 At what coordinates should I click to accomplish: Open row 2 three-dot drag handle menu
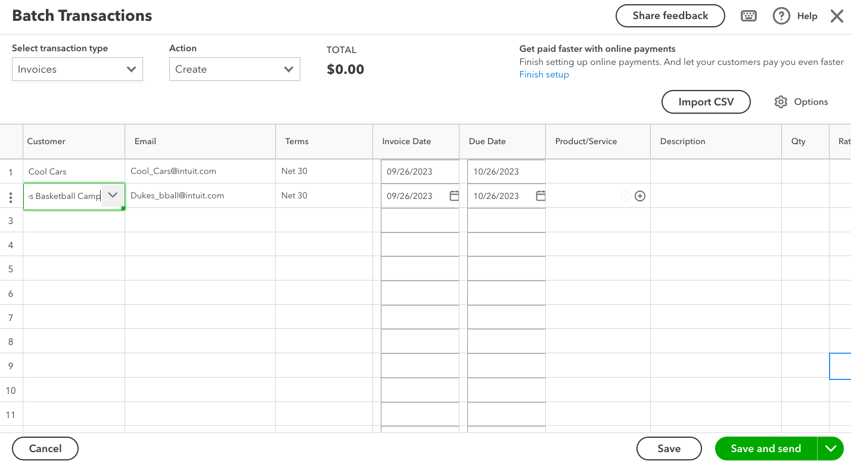11,198
